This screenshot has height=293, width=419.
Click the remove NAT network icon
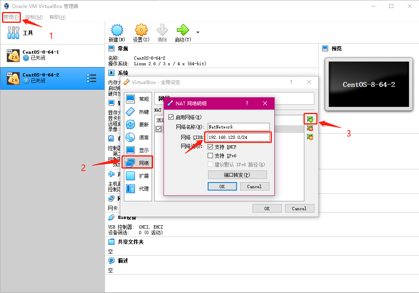pyautogui.click(x=310, y=128)
